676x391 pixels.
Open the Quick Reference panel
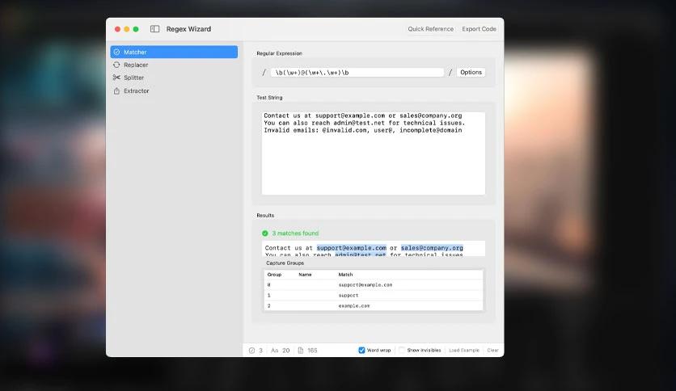(430, 29)
